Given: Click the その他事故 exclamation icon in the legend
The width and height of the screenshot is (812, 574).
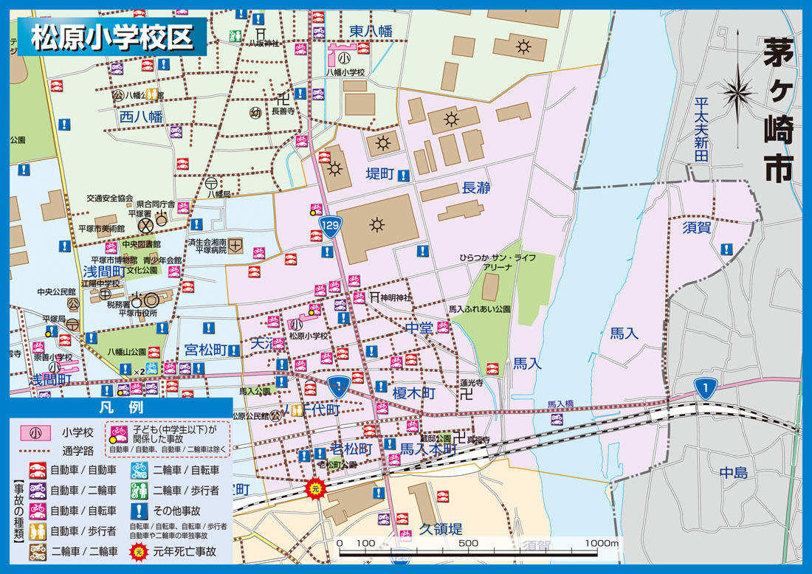Looking at the screenshot, I should pos(140,510).
